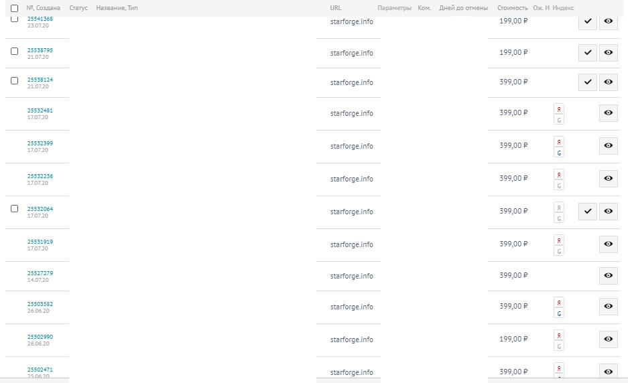
Task: Toggle the select-all checkbox in the table header
Action: click(15, 8)
